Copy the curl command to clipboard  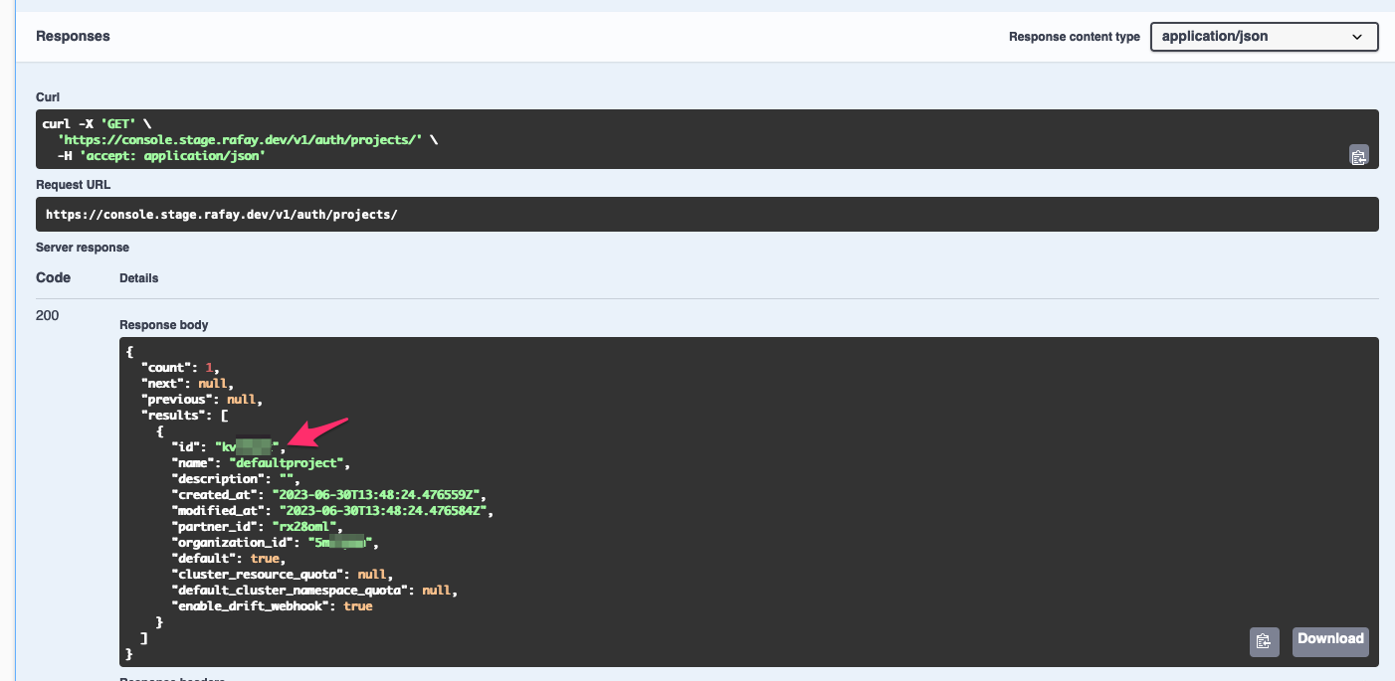coord(1358,155)
